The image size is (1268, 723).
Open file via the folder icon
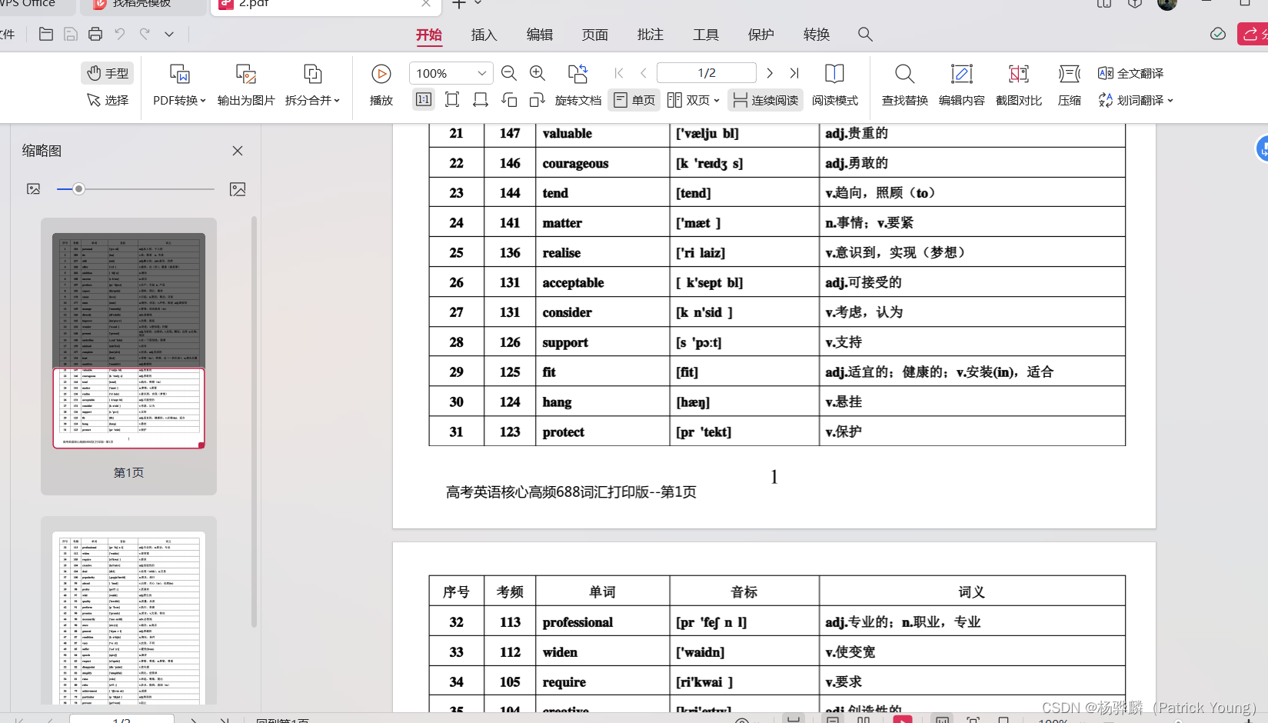click(x=46, y=34)
